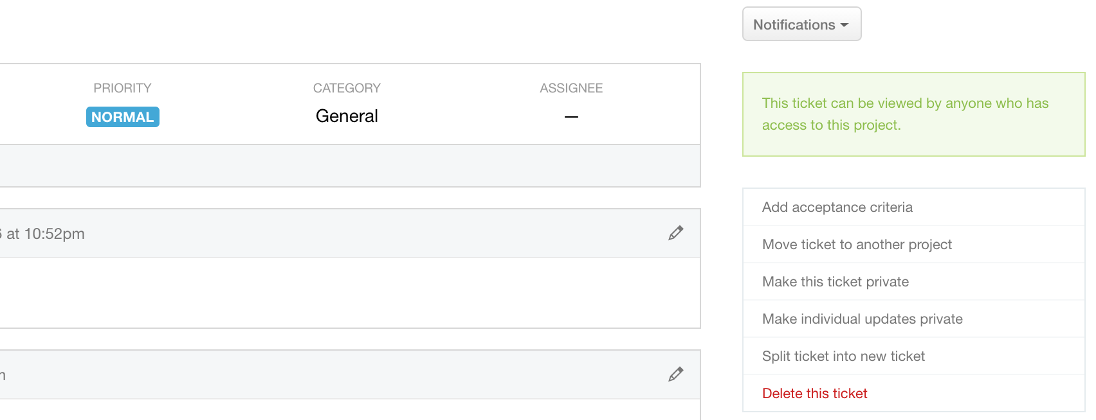Change the NORMAL priority badge
1096x420 pixels.
coord(122,117)
